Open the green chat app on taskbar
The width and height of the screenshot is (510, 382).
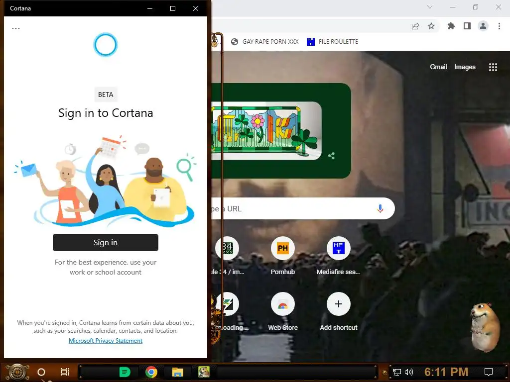pos(125,372)
